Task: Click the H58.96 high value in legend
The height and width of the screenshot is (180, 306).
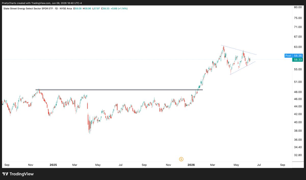Action: pos(87,8)
